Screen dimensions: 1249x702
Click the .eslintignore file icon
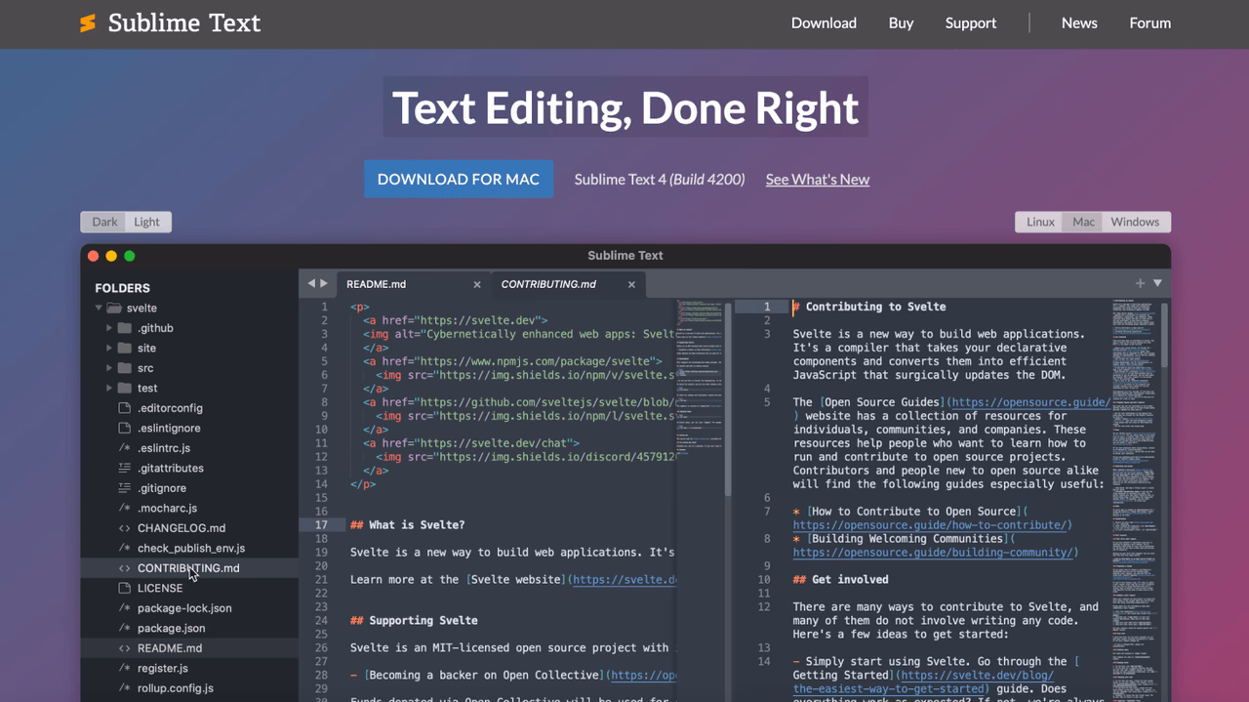124,428
